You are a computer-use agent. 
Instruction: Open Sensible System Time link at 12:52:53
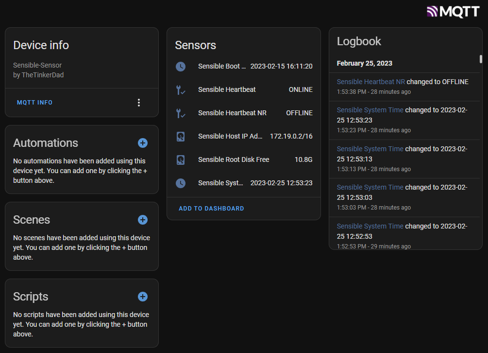(x=370, y=226)
